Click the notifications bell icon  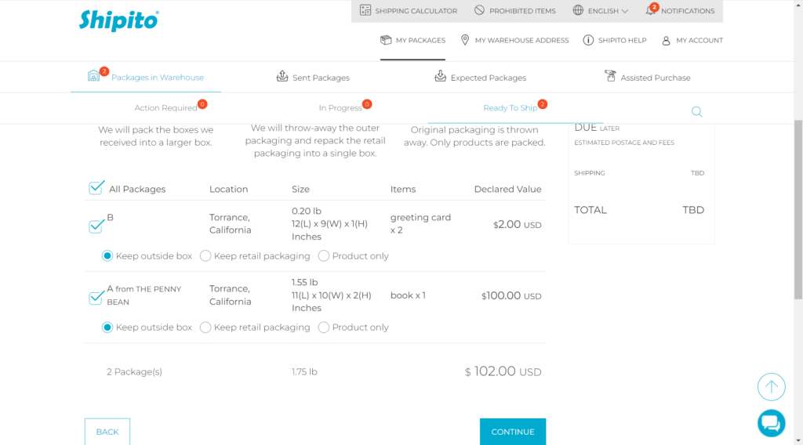pos(651,10)
